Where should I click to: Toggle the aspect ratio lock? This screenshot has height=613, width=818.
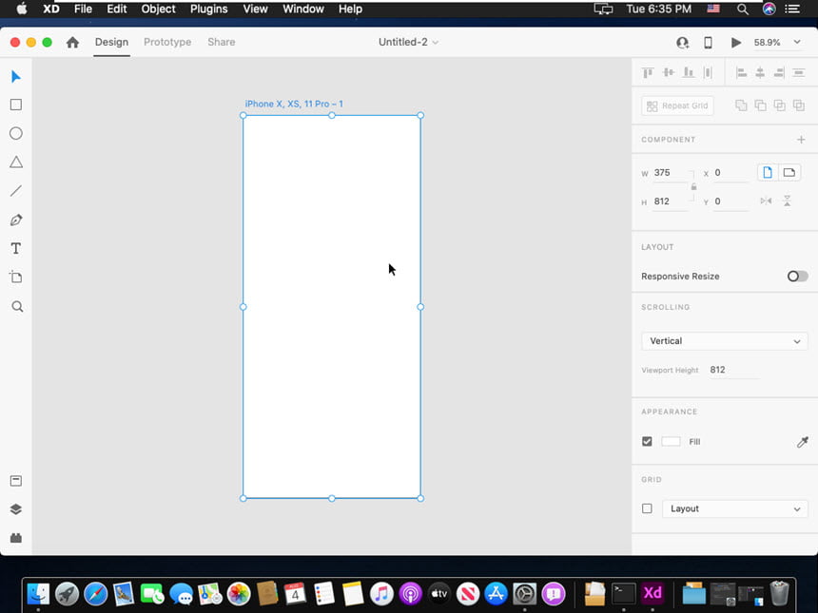[x=693, y=186]
